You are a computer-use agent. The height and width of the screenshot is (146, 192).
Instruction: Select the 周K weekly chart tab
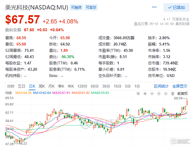click(x=42, y=86)
